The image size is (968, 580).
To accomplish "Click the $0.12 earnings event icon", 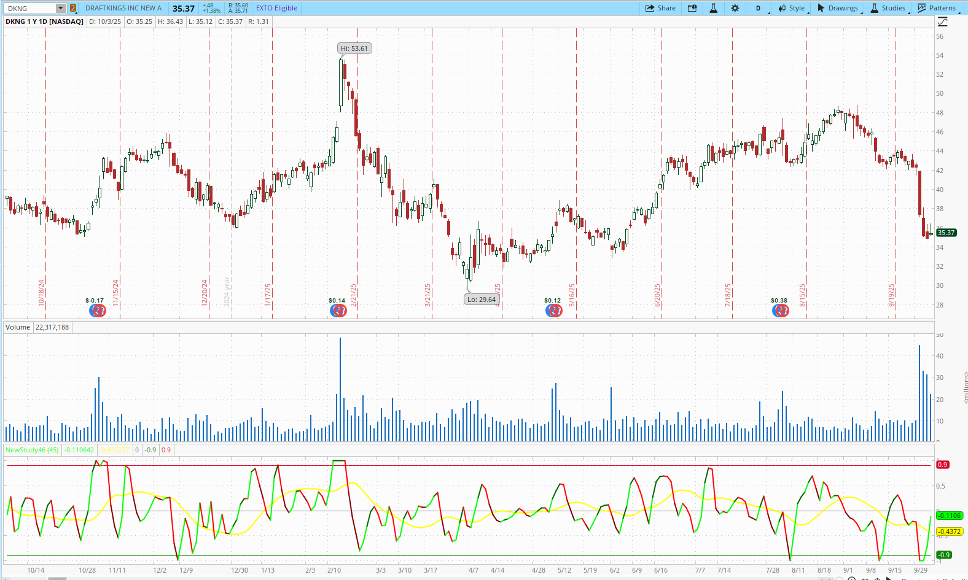I will 554,311.
